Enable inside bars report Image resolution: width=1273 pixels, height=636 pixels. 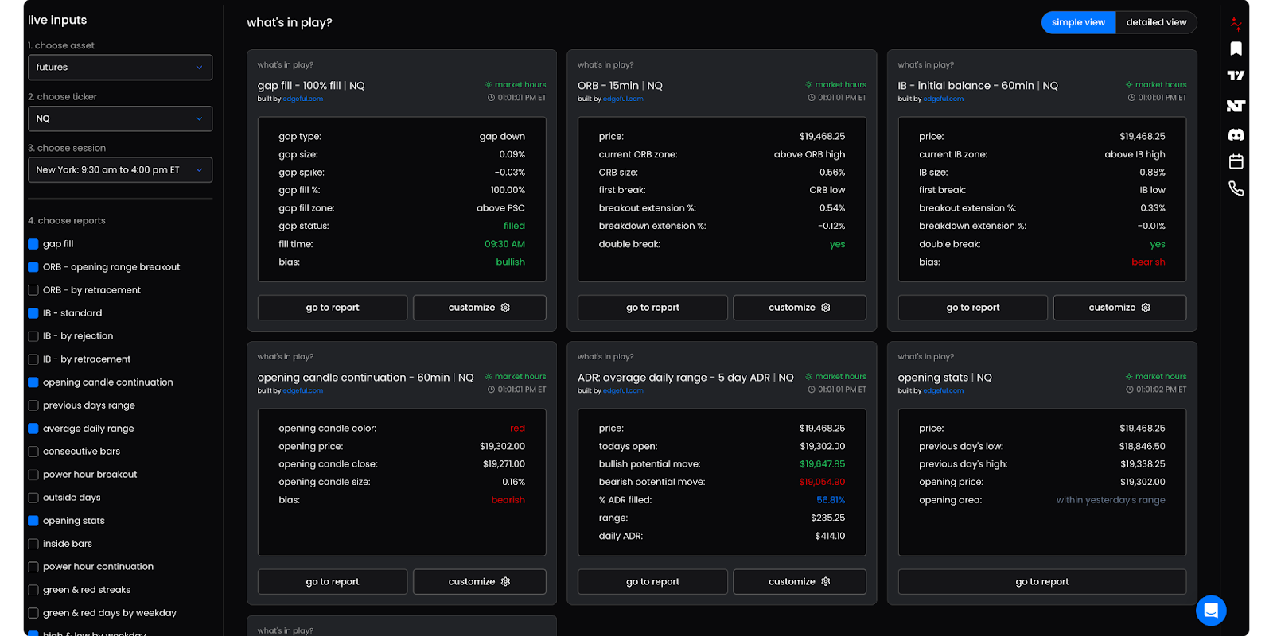tap(33, 544)
